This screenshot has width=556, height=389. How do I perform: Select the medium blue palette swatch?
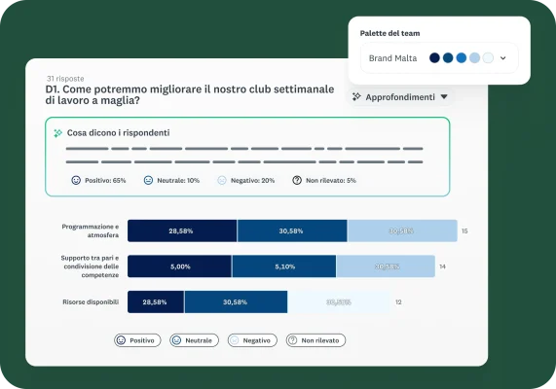tap(462, 57)
